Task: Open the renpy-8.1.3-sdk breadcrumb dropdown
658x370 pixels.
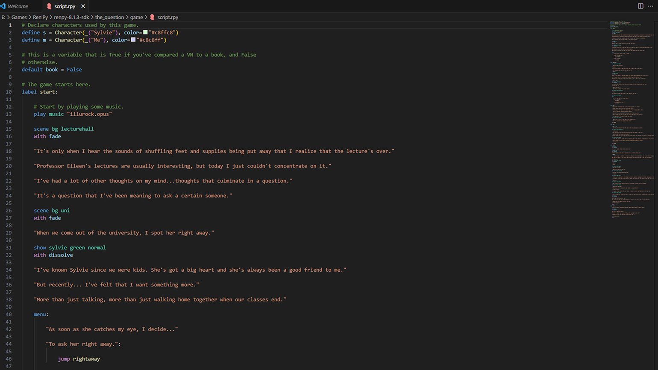Action: point(71,18)
